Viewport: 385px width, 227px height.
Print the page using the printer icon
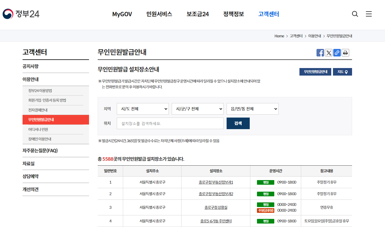345,53
